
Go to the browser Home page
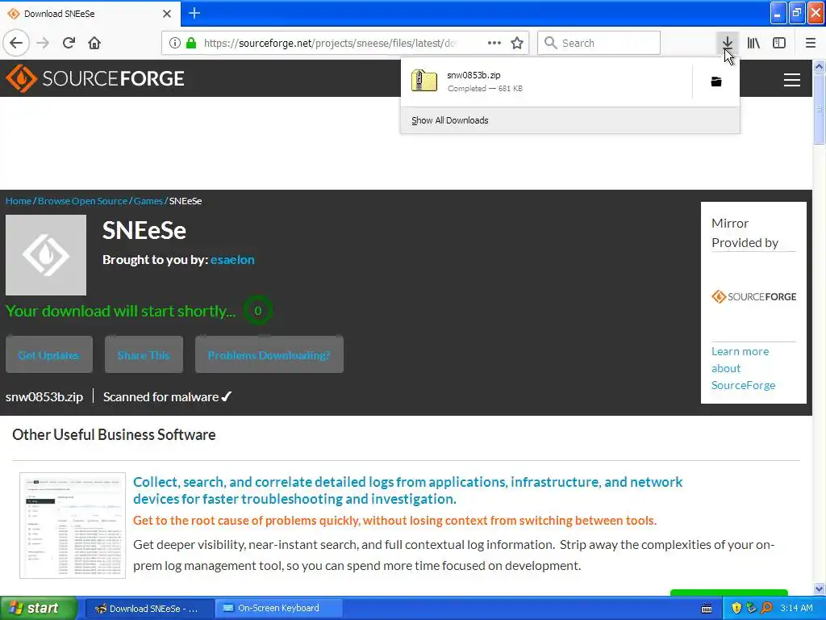tap(94, 43)
